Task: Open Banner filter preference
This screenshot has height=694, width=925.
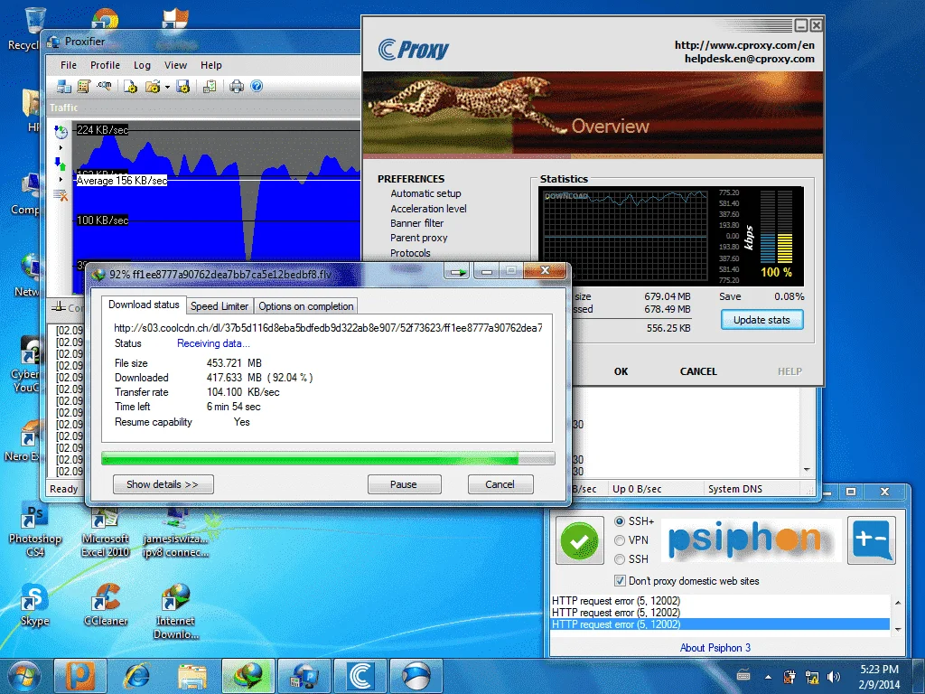Action: point(417,223)
